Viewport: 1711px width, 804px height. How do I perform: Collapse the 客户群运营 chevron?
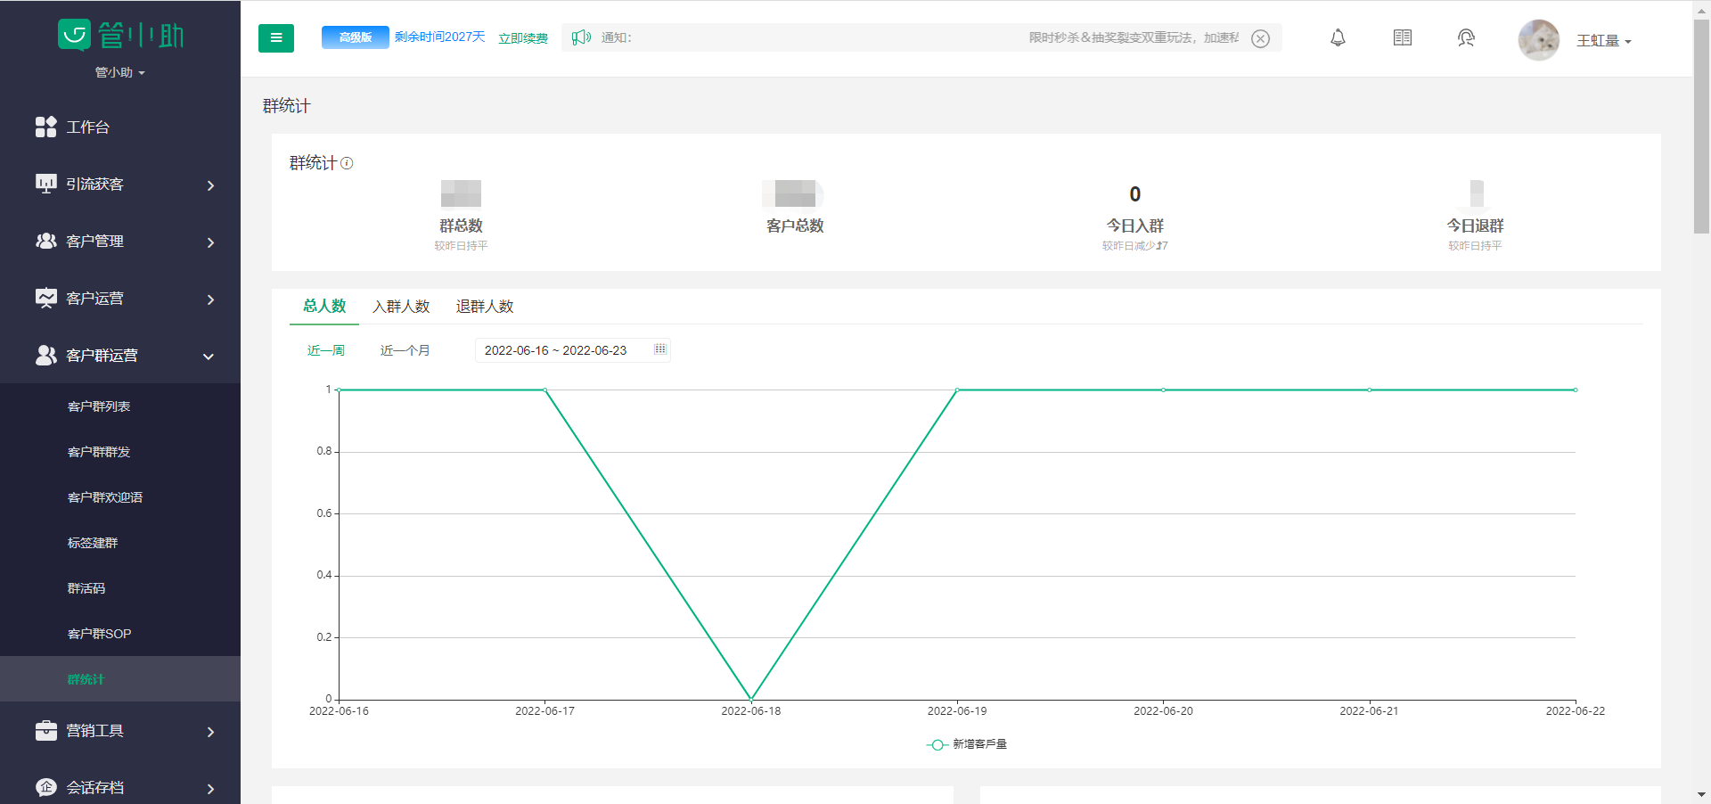click(209, 357)
